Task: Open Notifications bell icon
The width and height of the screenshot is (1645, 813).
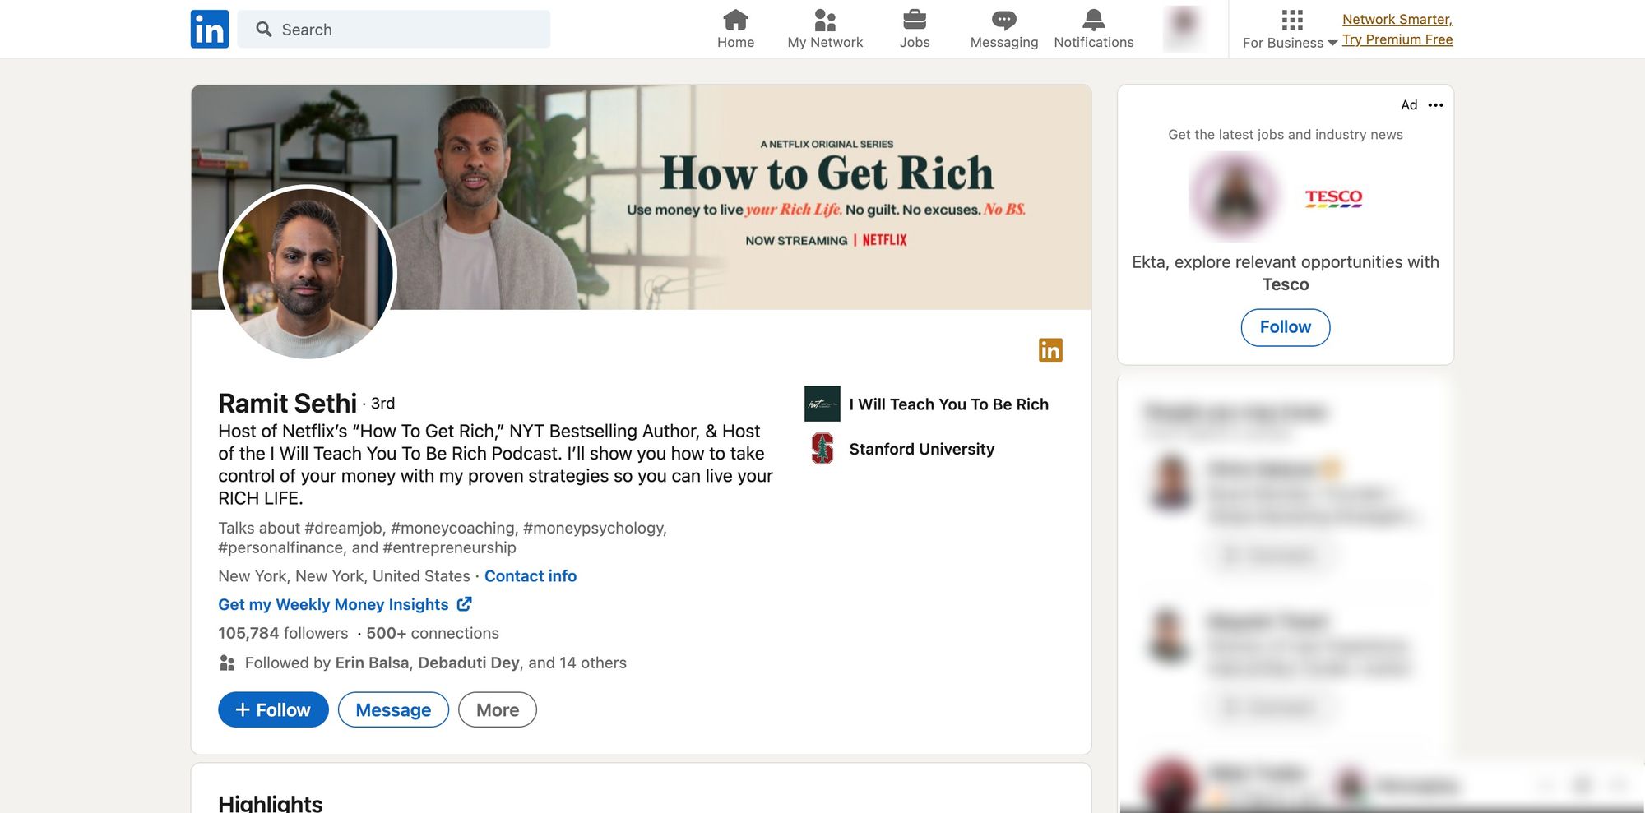Action: coord(1094,19)
